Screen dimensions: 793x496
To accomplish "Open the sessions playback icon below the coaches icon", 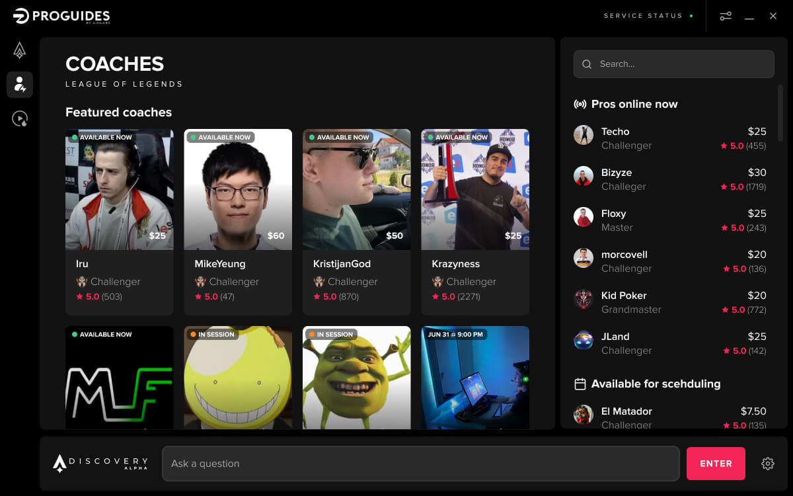I will tap(20, 119).
